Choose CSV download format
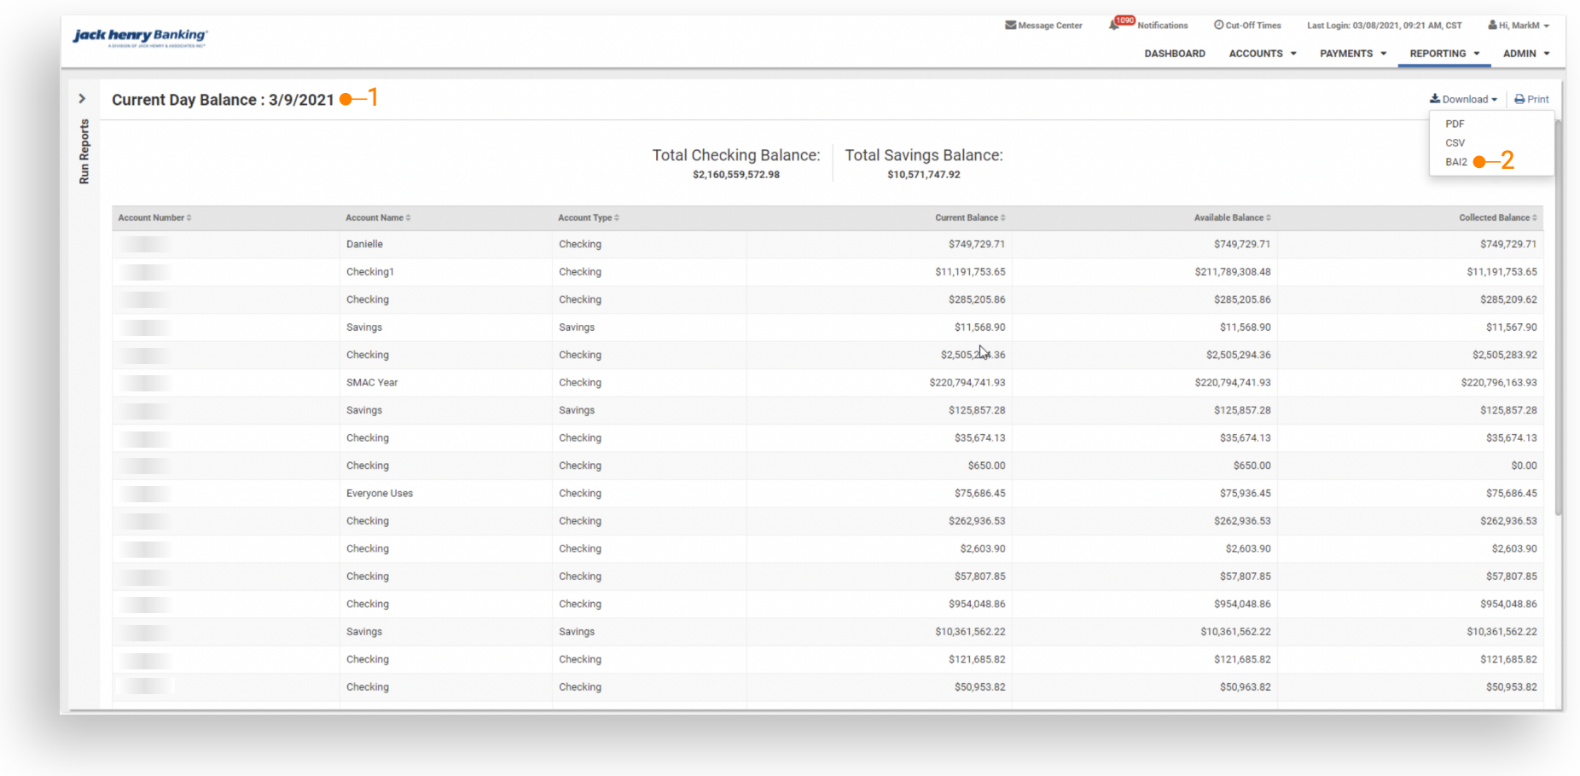 [x=1455, y=143]
